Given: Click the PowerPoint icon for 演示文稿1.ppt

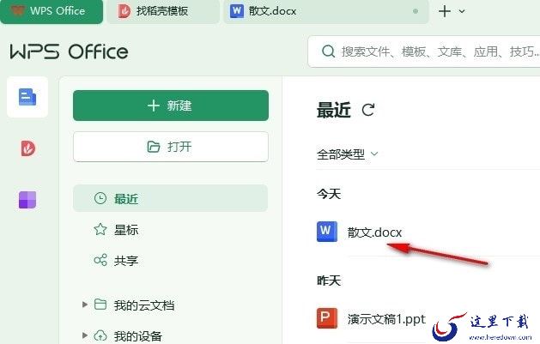Looking at the screenshot, I should 327,319.
